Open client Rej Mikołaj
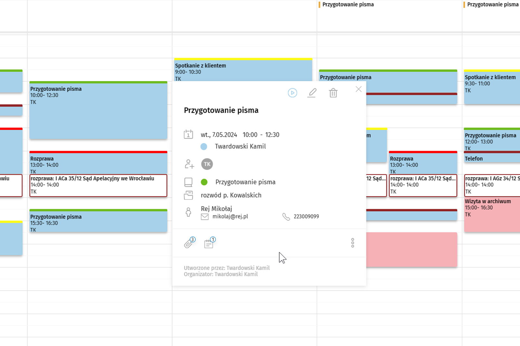The height and width of the screenshot is (346, 520). click(x=216, y=209)
